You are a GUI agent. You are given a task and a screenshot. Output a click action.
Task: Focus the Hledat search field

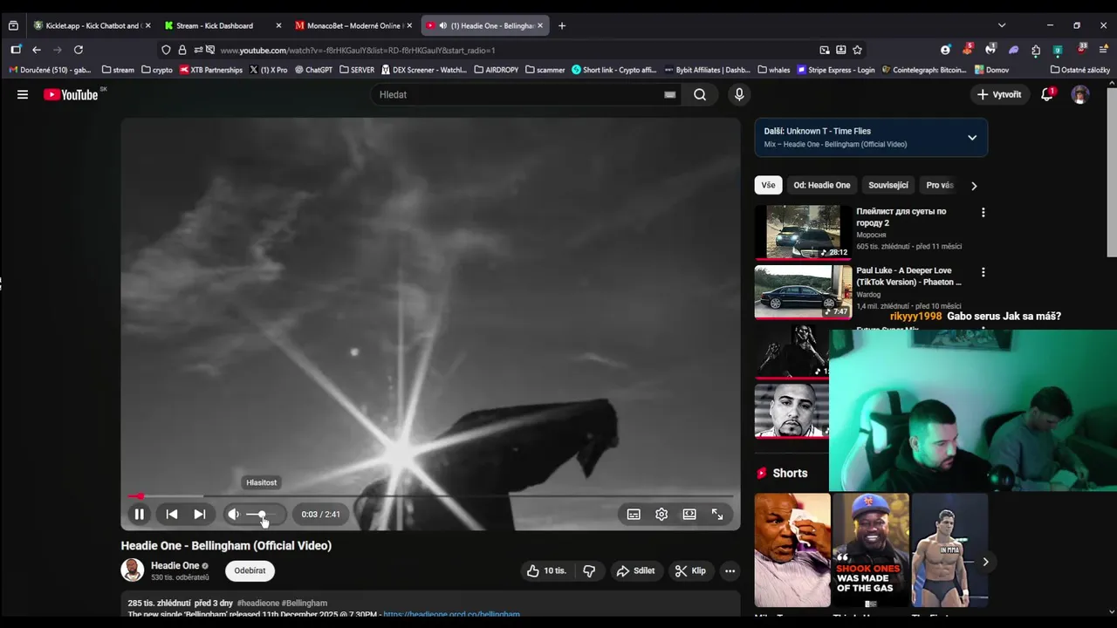[520, 94]
